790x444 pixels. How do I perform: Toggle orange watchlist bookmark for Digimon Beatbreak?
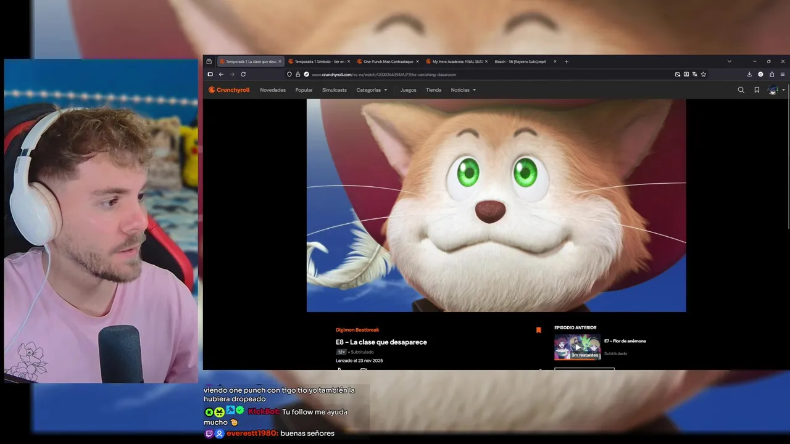538,330
